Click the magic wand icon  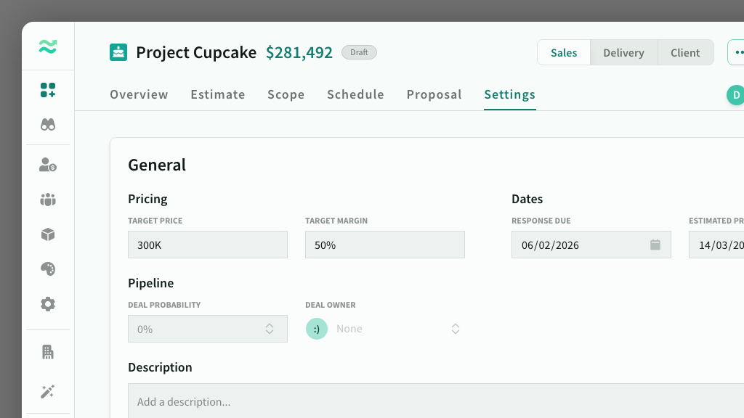click(x=48, y=392)
